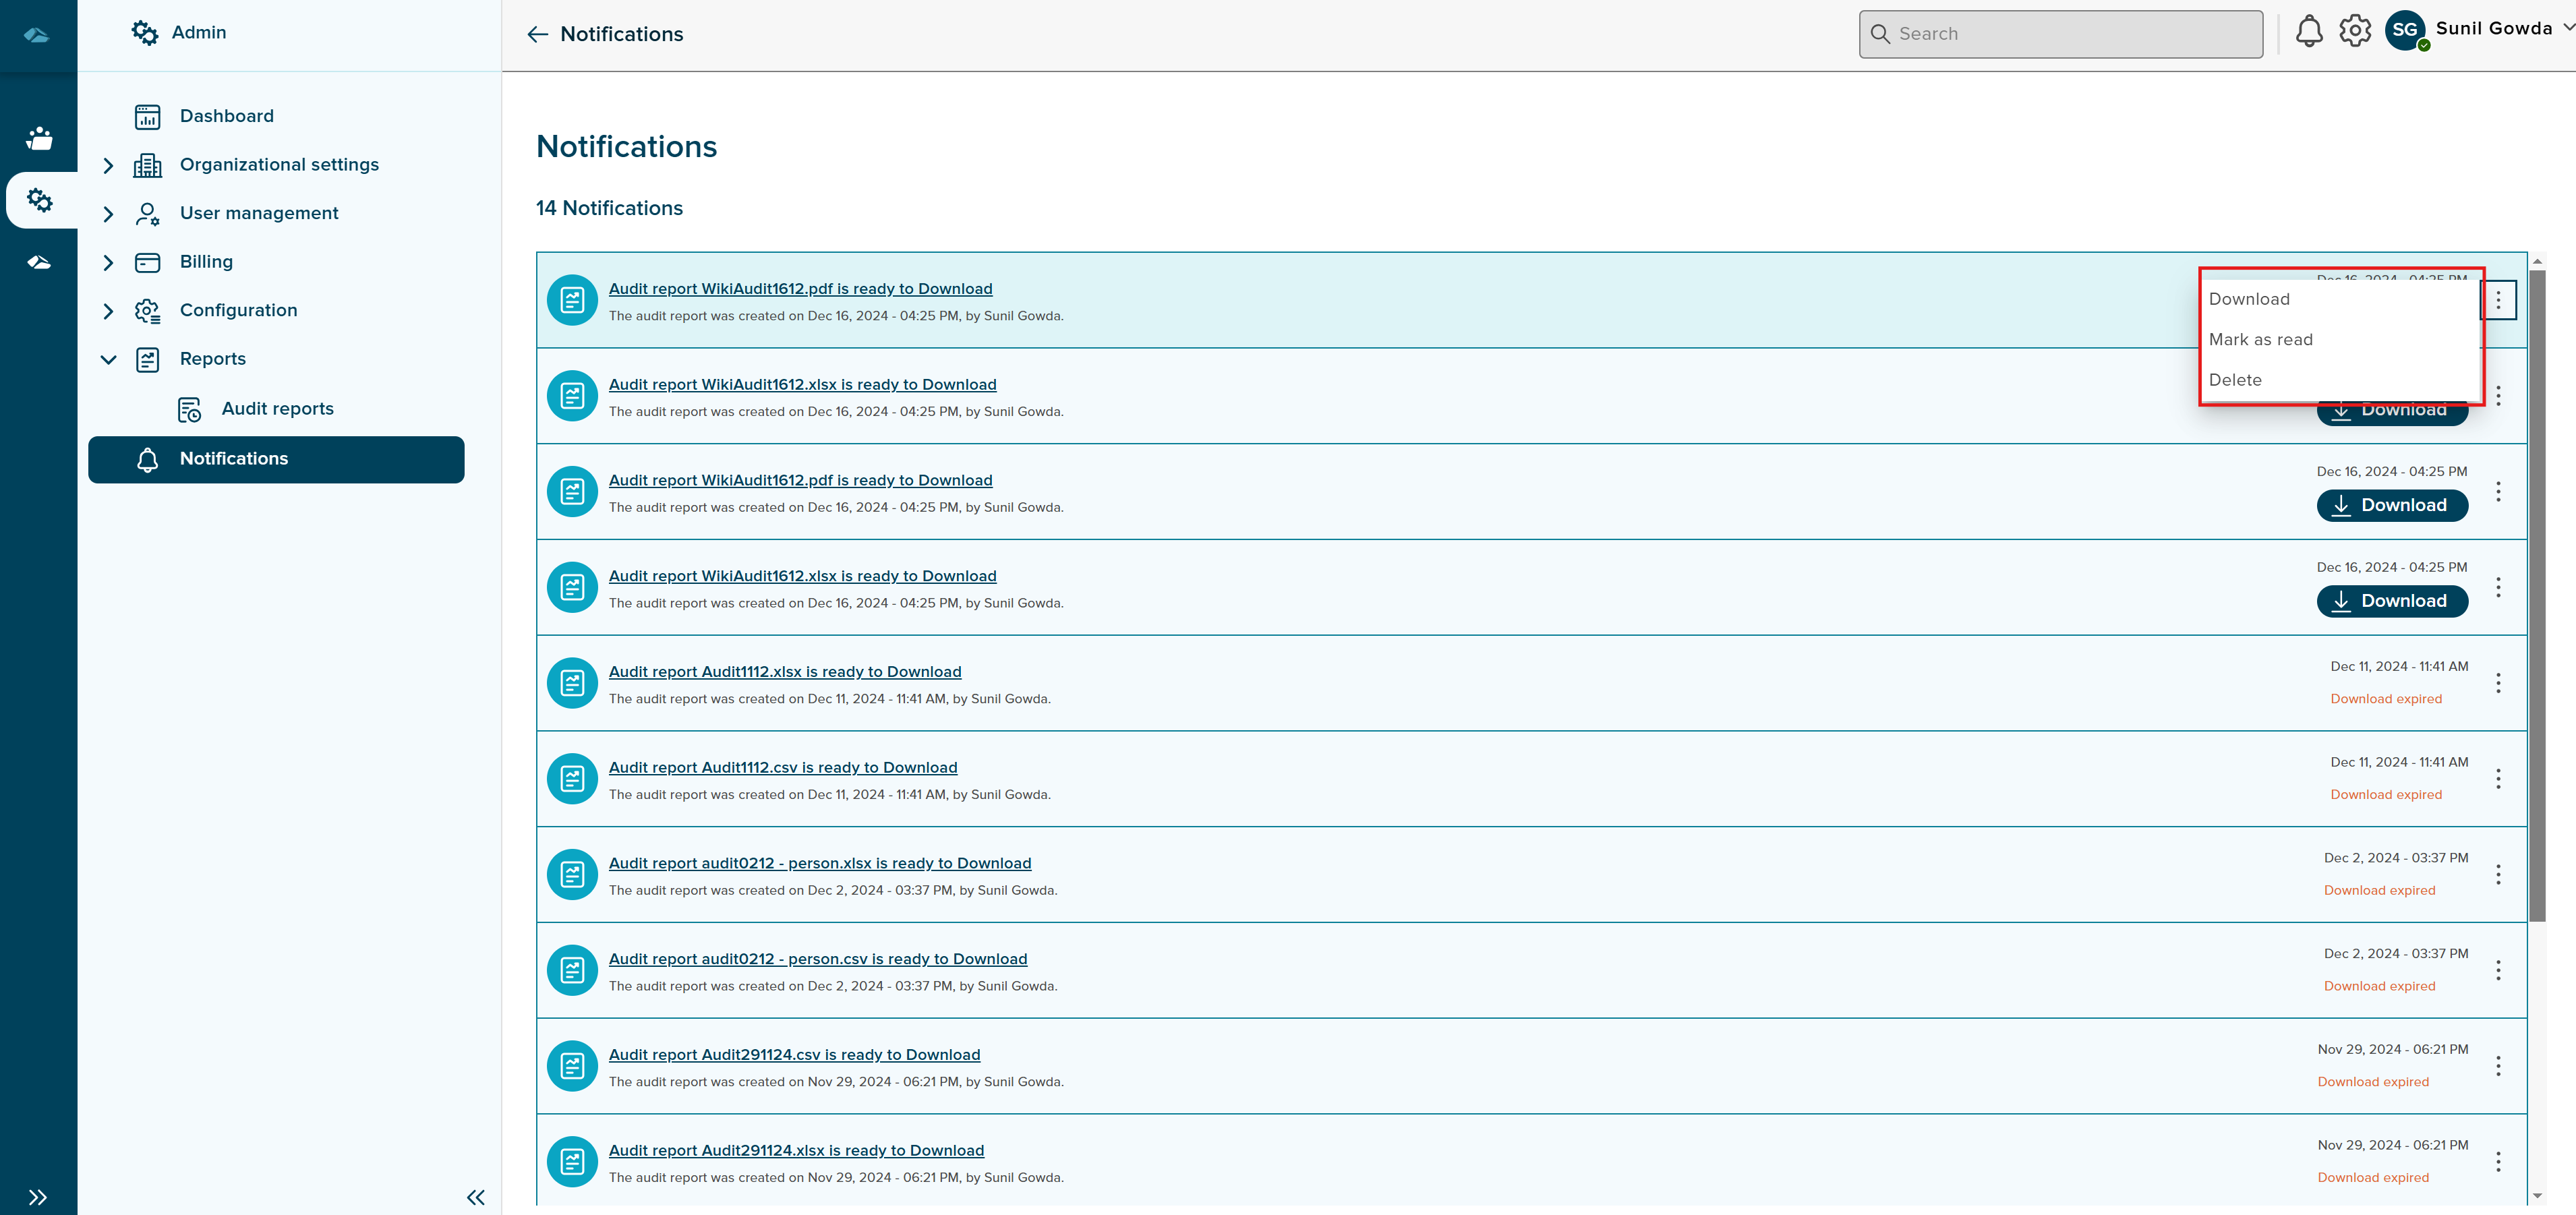Open the Dashboard menu item

(x=226, y=116)
